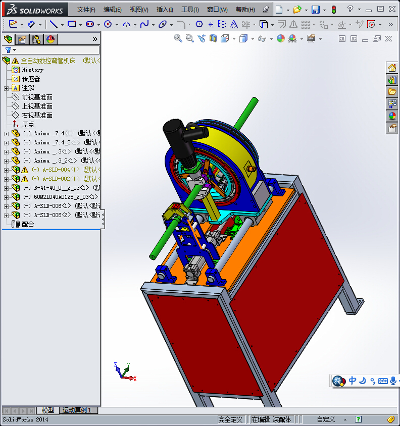This screenshot has width=400, height=426.
Task: Expand the Anima _7.4_2<1> component
Action: click(x=6, y=143)
